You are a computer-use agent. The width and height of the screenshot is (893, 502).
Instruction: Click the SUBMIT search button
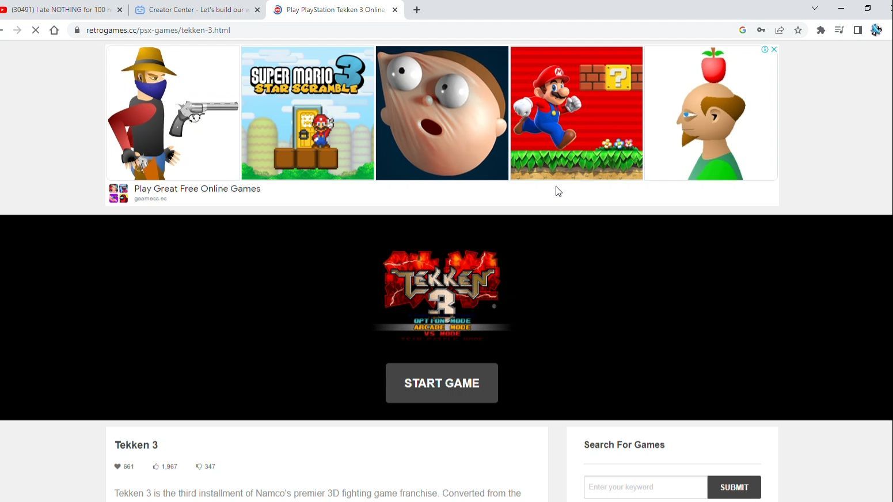(x=734, y=487)
